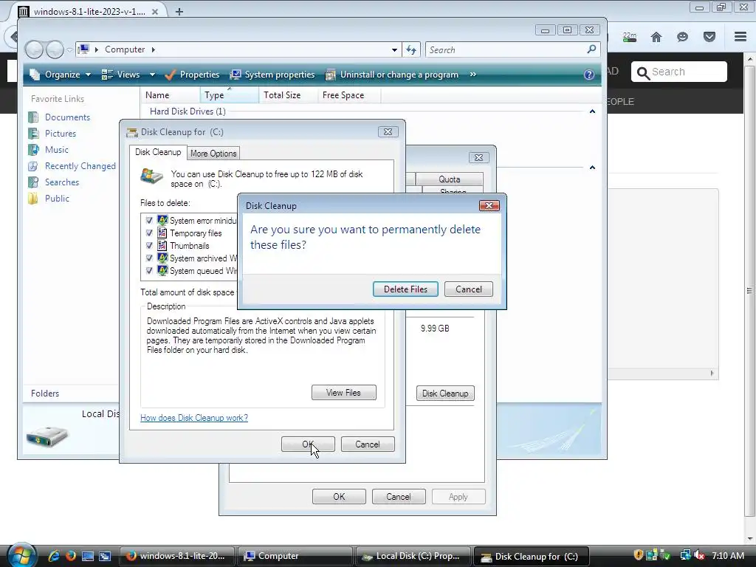Image resolution: width=756 pixels, height=567 pixels.
Task: Toggle System queued Windows checkbox
Action: coord(149,270)
